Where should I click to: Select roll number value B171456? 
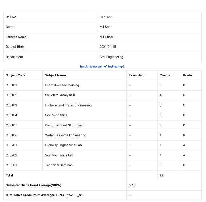106,17
